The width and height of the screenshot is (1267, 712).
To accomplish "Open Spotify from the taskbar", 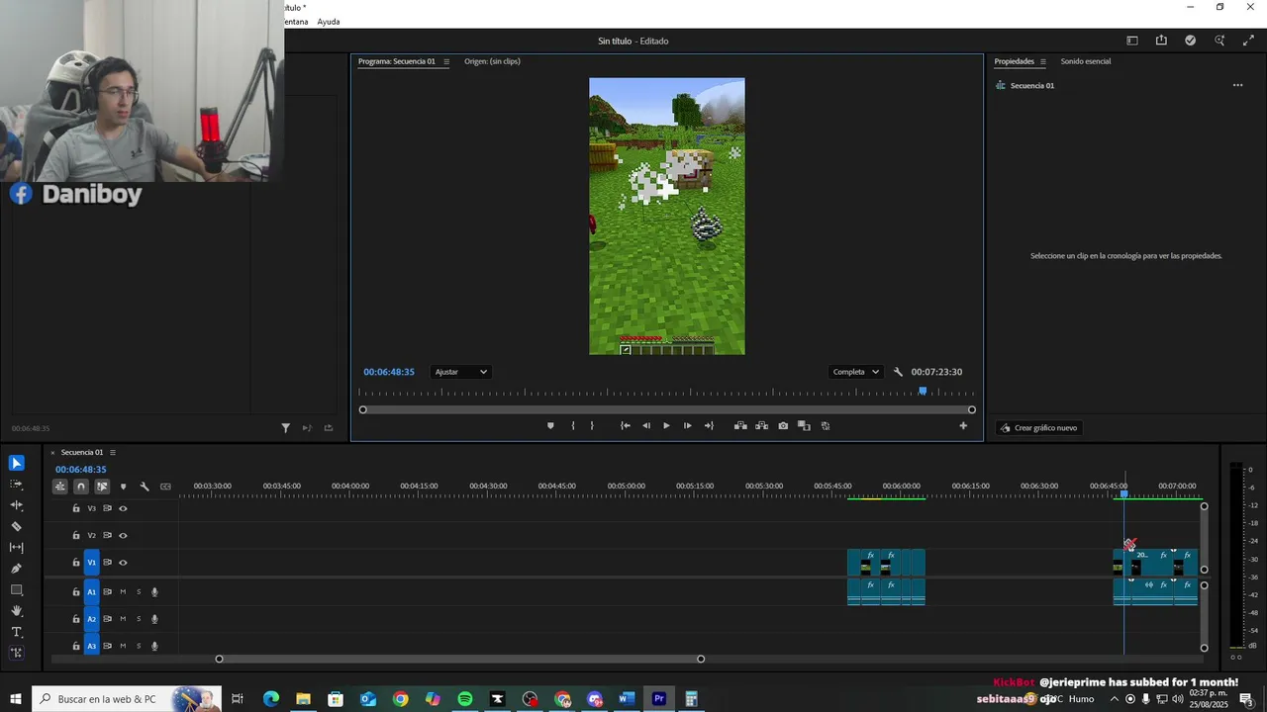I will point(465,699).
